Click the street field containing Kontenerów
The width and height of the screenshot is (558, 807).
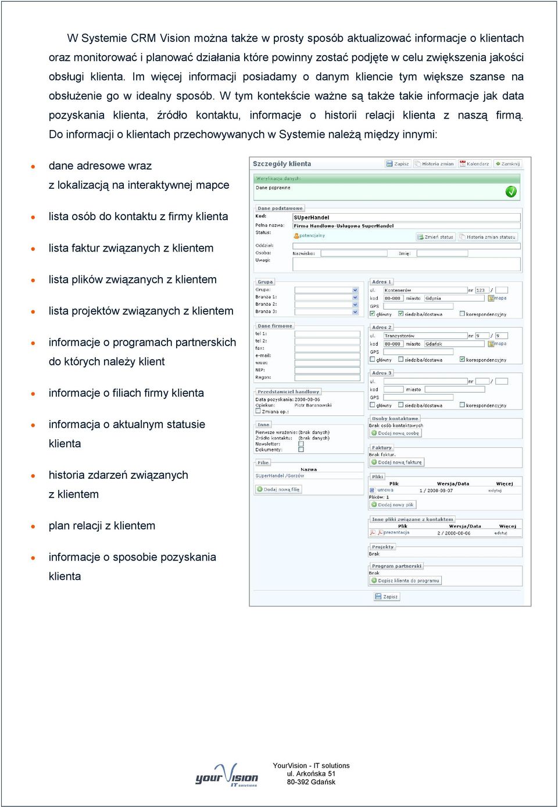click(x=425, y=290)
